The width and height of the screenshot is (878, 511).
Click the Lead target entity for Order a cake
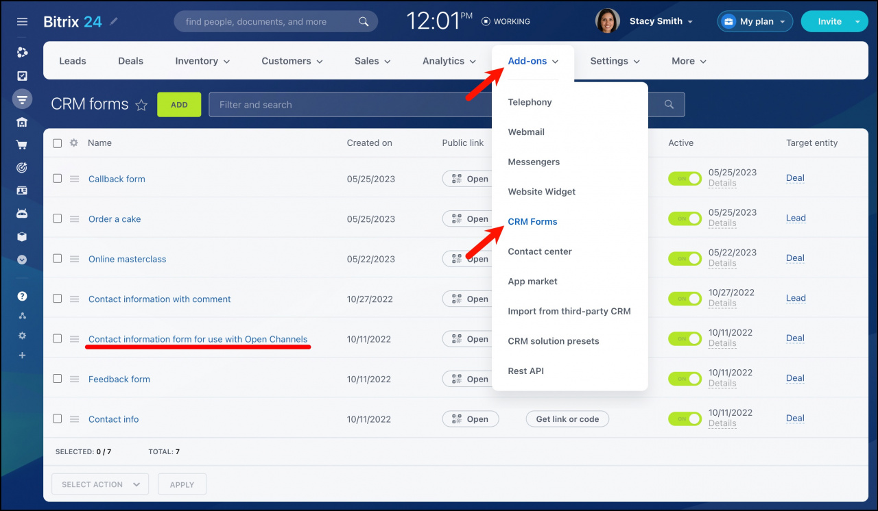point(796,219)
